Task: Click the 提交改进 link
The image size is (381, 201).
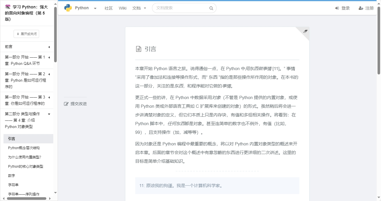Action: pos(75,104)
